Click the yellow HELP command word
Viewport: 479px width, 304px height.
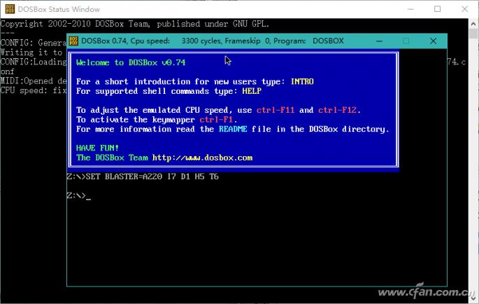point(252,91)
